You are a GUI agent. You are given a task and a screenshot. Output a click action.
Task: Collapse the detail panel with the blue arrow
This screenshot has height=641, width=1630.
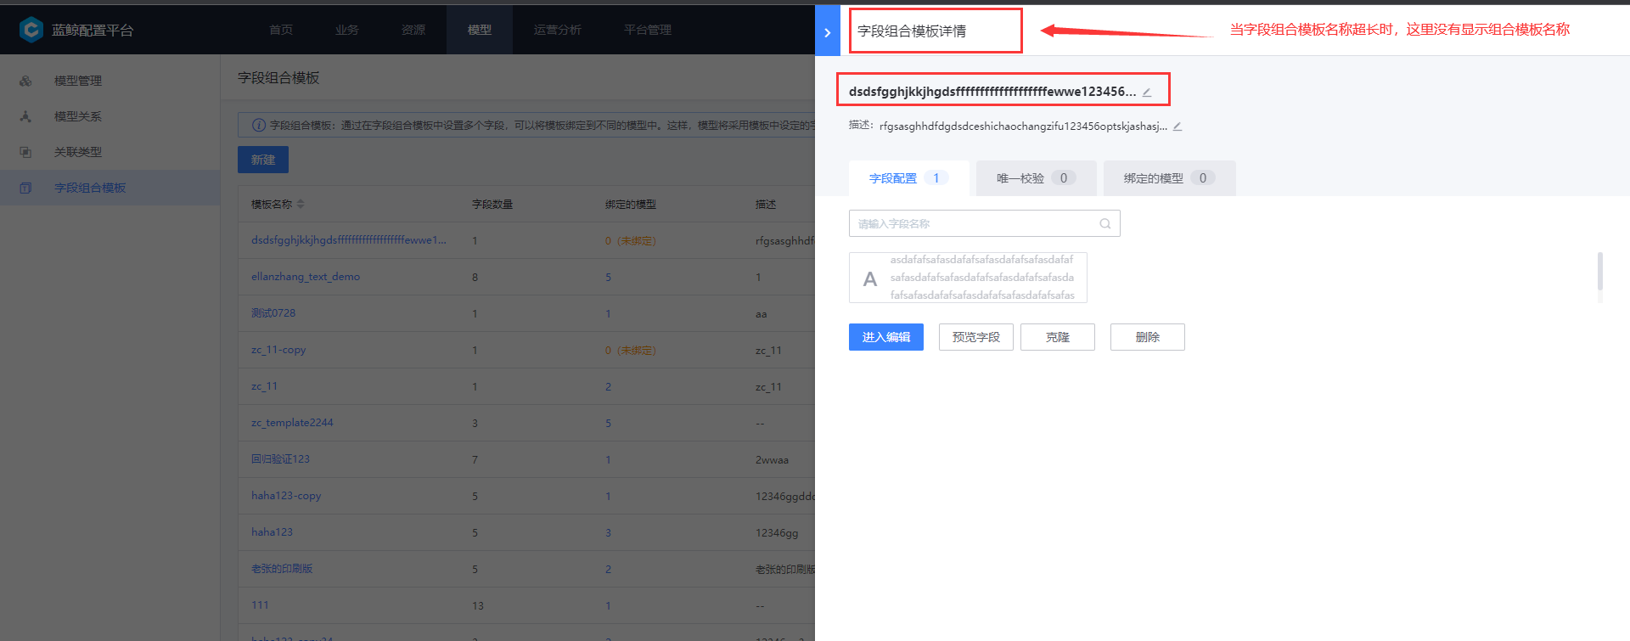[x=827, y=32]
